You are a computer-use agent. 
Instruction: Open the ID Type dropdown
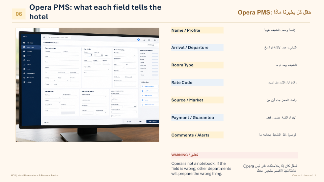63,80
